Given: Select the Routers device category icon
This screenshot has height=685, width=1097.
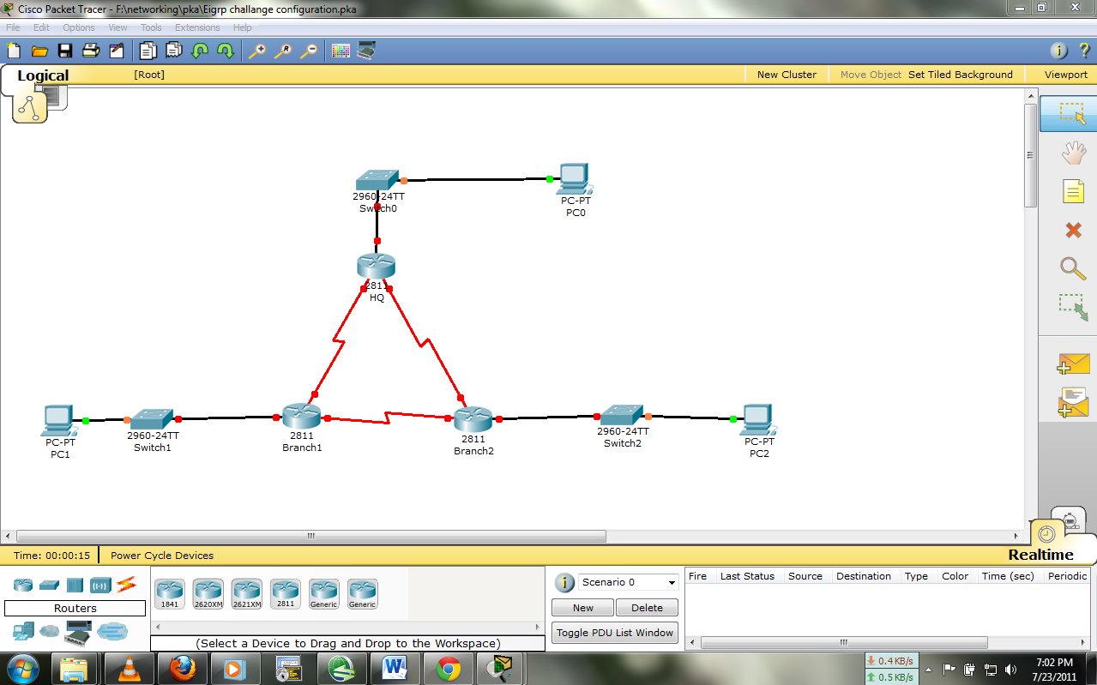Looking at the screenshot, I should coord(23,585).
